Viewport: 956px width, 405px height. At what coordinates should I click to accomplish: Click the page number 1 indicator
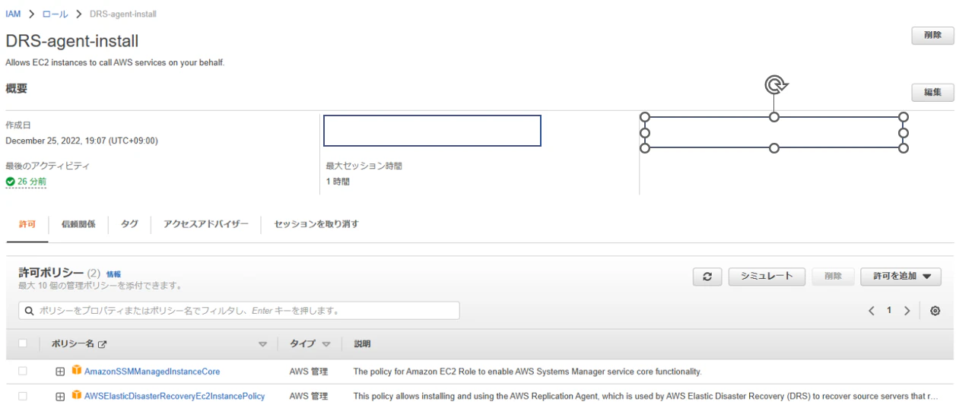(x=888, y=311)
